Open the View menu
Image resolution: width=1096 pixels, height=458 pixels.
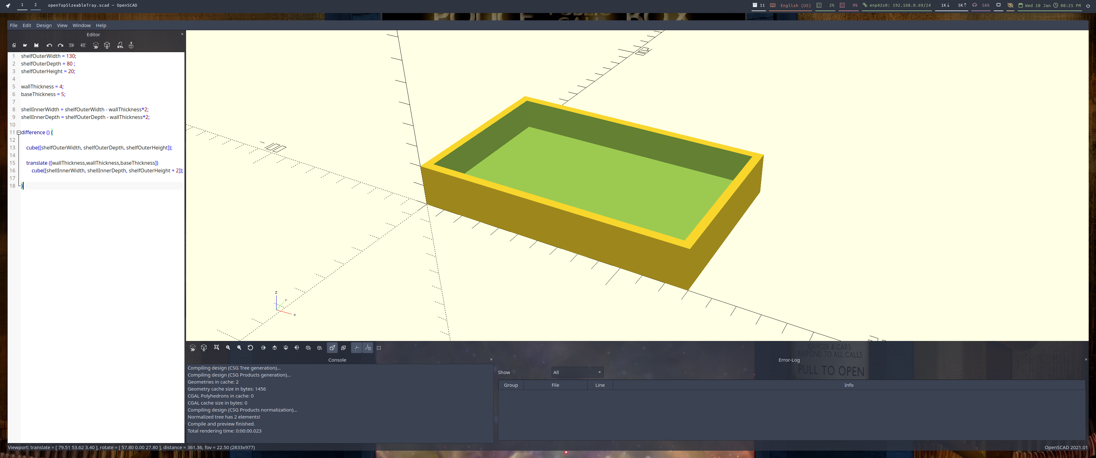point(62,25)
